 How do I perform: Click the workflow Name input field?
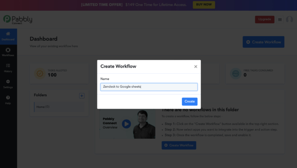(149, 87)
